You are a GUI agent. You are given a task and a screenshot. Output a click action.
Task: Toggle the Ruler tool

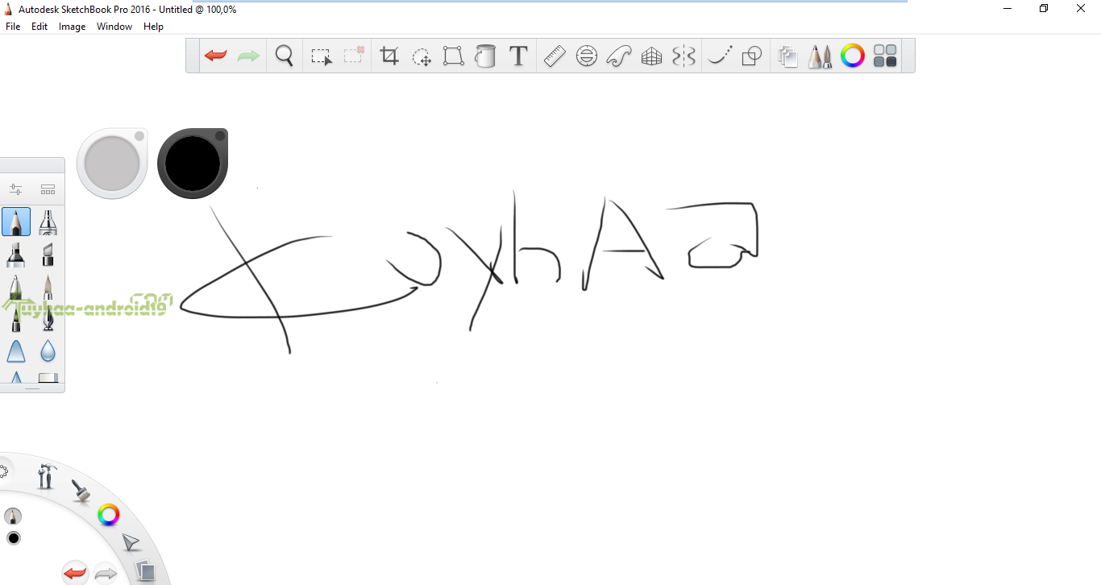point(555,56)
